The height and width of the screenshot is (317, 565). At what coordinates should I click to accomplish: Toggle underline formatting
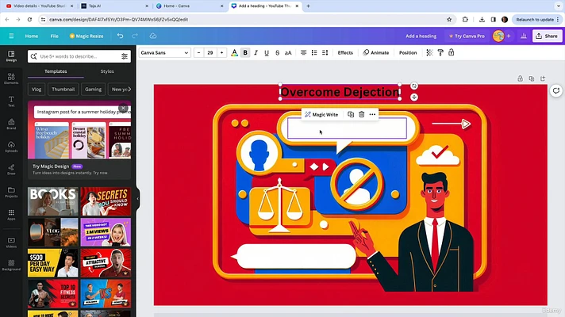point(267,53)
